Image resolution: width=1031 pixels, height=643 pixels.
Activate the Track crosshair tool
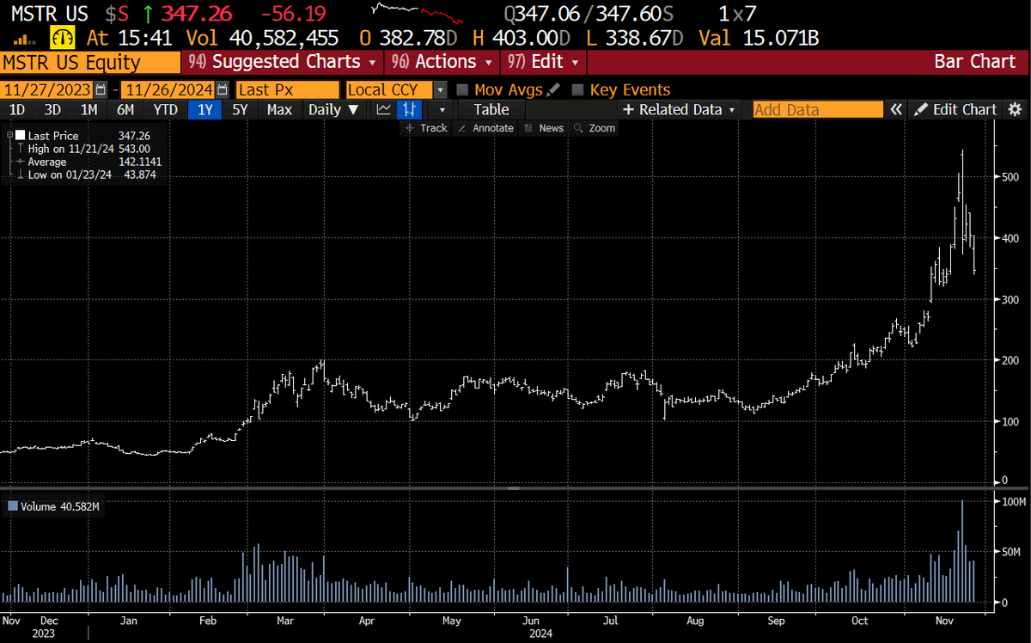point(425,128)
